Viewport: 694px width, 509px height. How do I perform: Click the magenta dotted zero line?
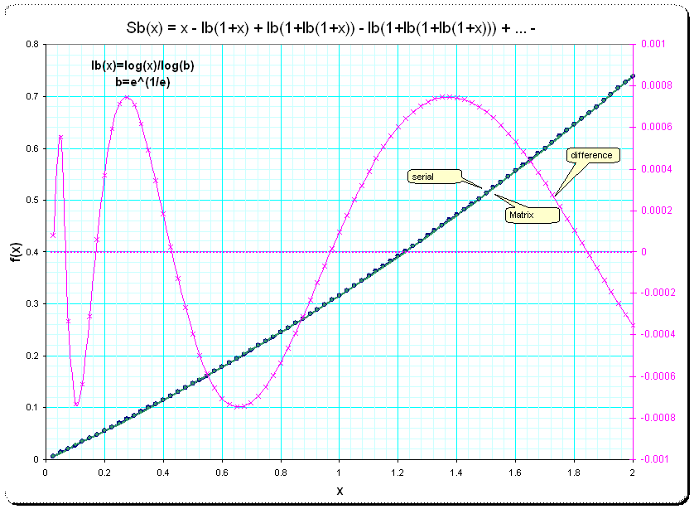248,252
